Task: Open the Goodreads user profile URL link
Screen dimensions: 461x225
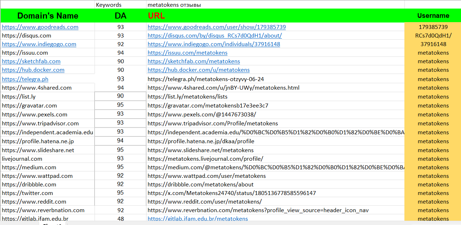Action: pos(216,27)
